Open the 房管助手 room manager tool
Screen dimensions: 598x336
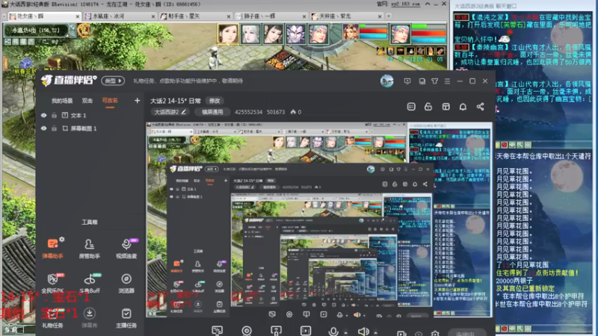89,248
